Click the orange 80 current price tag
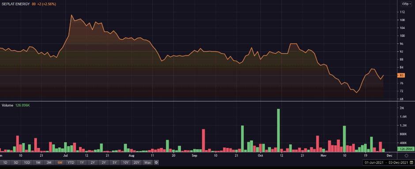The image size is (415, 169). pos(401,75)
